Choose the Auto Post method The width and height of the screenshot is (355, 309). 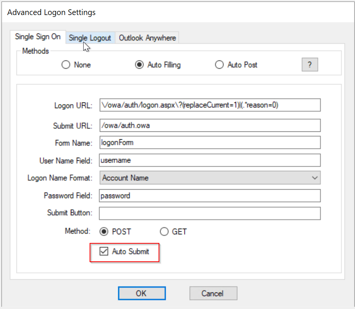point(219,65)
